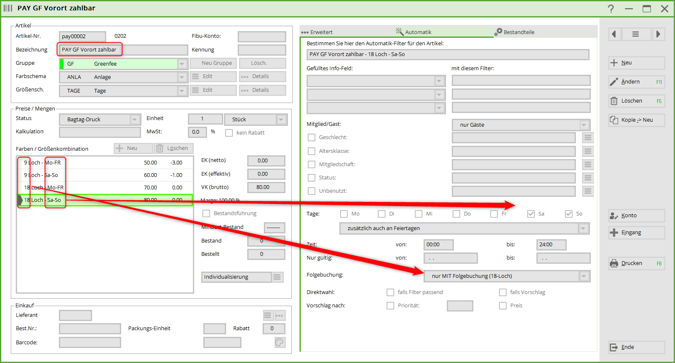The width and height of the screenshot is (675, 363).
Task: Toggle the Sa weekday checkbox
Action: [531, 214]
